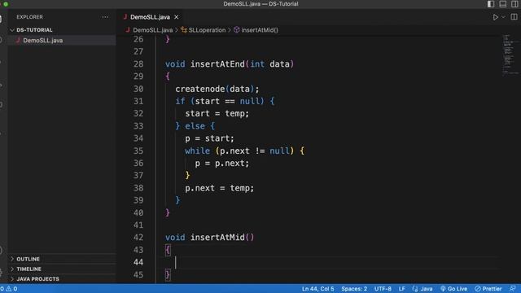
Task: Open run options dropdown arrow
Action: click(x=503, y=17)
